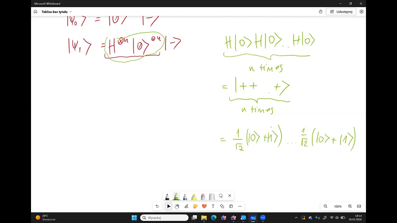
Task: Select the black pen tool
Action: click(167, 196)
